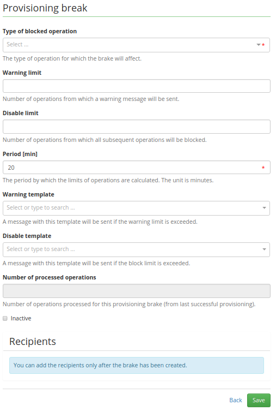
Task: Open the Warning template search dropdown
Action: coord(136,208)
